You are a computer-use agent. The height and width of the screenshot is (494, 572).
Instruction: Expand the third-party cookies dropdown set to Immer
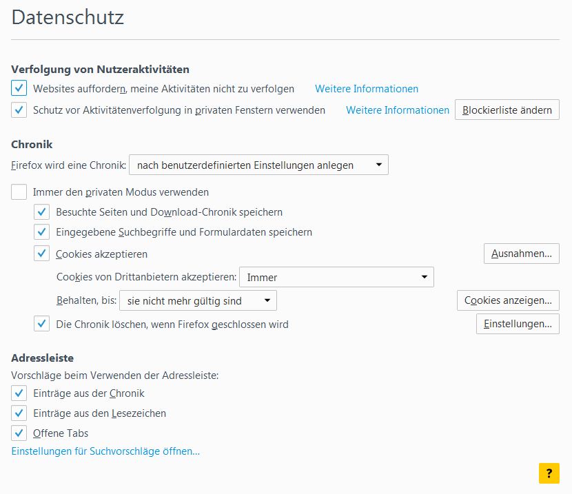[336, 278]
